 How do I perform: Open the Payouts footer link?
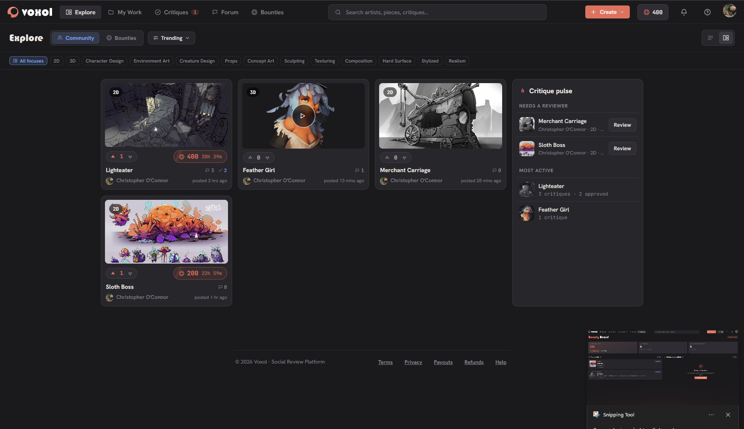pos(443,362)
